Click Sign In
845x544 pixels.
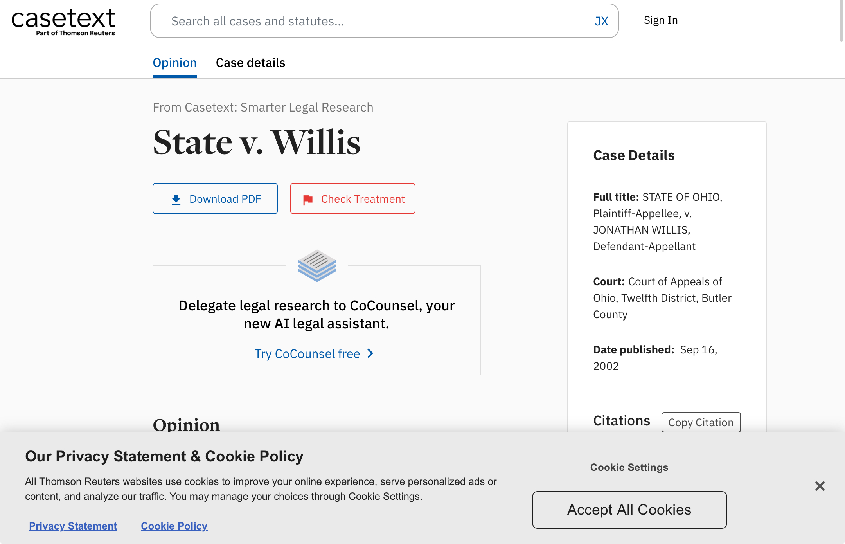(x=661, y=20)
